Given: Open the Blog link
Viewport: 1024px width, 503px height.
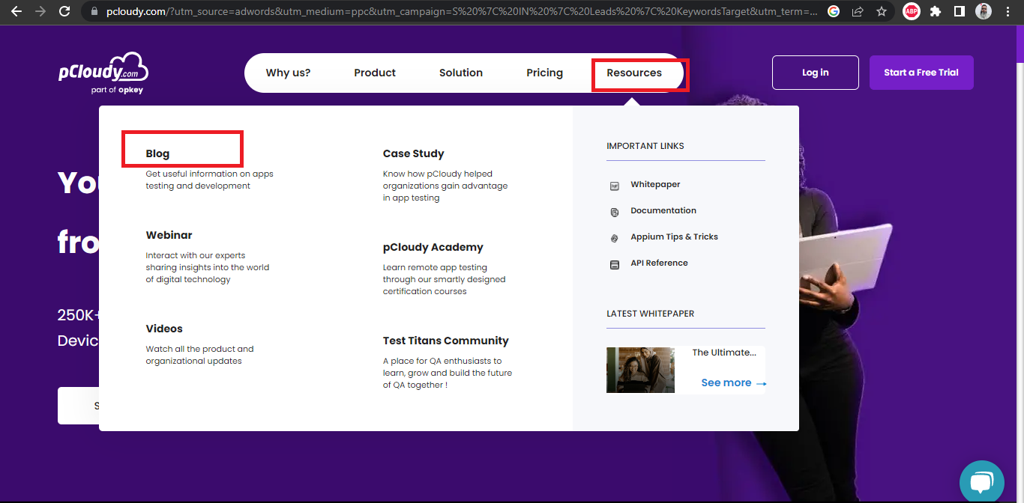Looking at the screenshot, I should pyautogui.click(x=157, y=153).
